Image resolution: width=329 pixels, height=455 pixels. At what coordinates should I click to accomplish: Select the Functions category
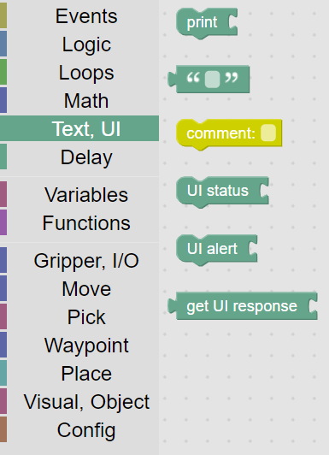pyautogui.click(x=79, y=222)
